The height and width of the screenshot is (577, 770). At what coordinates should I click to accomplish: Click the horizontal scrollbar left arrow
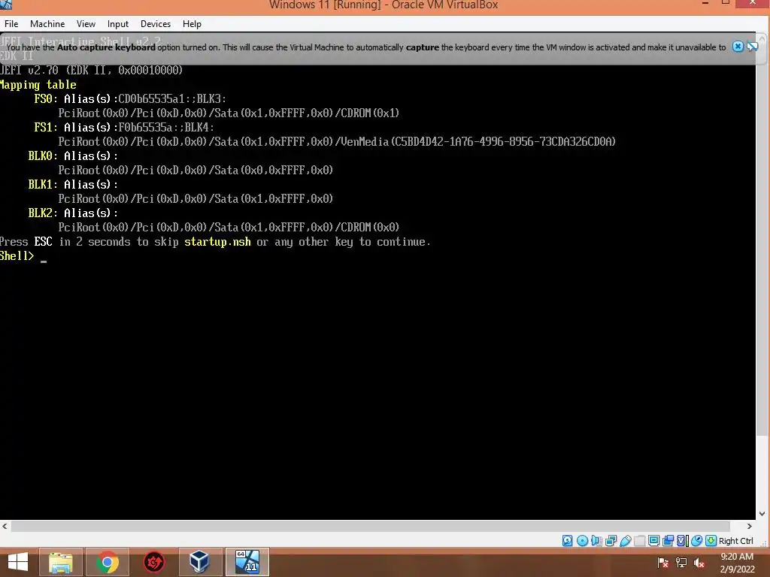pos(5,526)
